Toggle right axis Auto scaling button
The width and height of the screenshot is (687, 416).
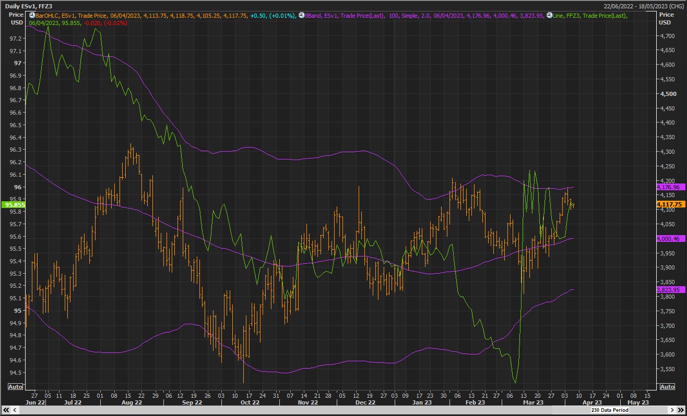(667, 387)
